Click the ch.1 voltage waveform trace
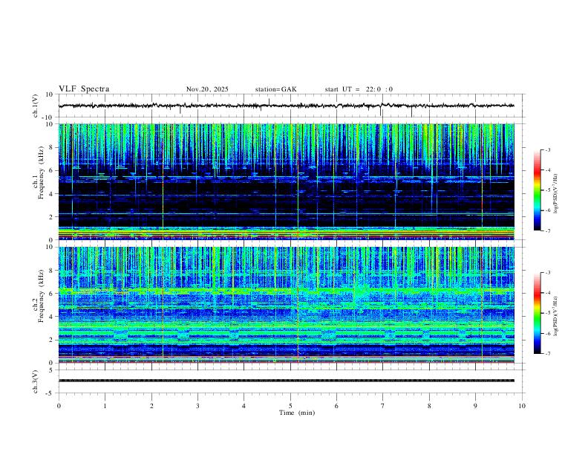 286,106
